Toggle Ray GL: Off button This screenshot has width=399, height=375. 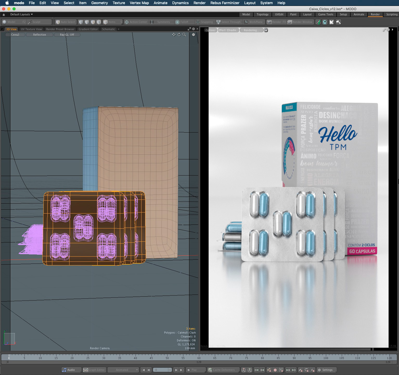pos(67,35)
